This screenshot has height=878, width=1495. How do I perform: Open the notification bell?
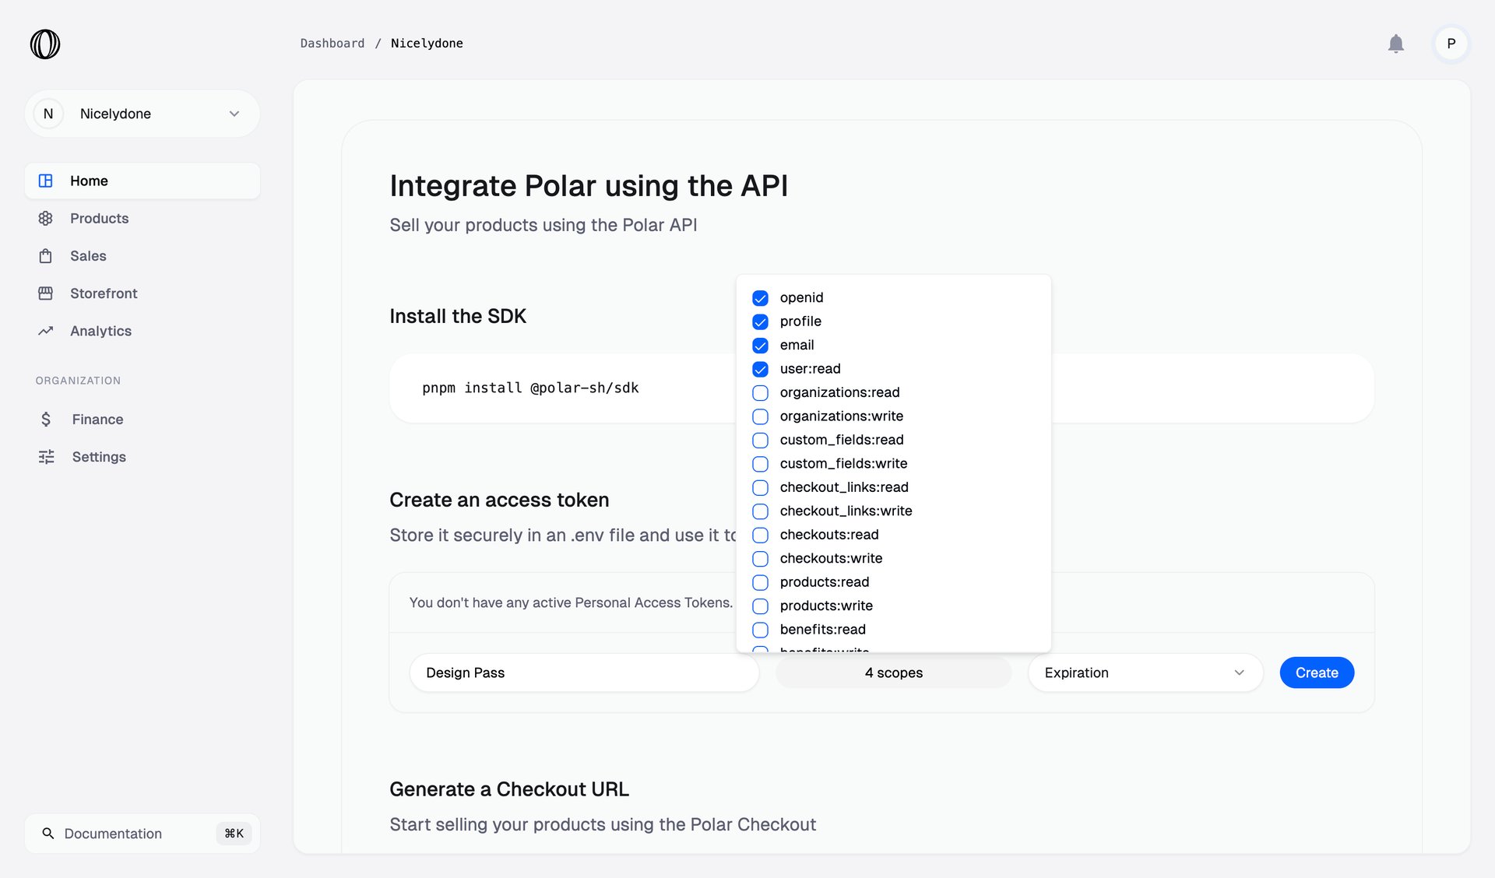pyautogui.click(x=1396, y=44)
